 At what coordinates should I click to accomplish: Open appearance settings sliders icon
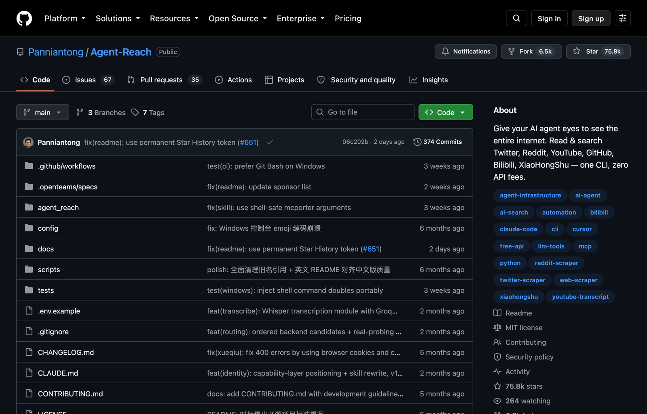tap(623, 18)
